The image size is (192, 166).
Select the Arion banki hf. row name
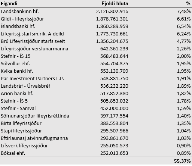tap(17, 94)
